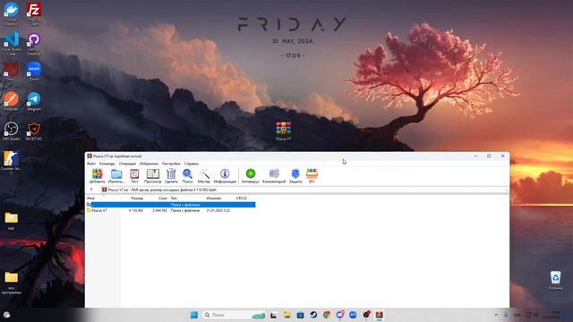Sort by the Тип column header
The height and width of the screenshot is (322, 573).
[174, 199]
